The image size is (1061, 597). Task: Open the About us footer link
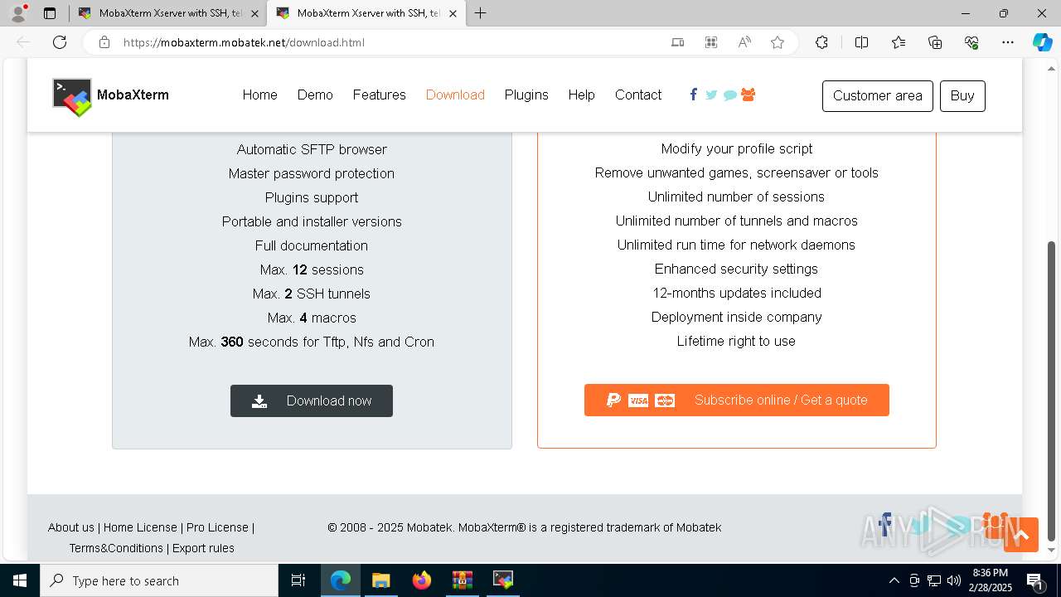71,527
